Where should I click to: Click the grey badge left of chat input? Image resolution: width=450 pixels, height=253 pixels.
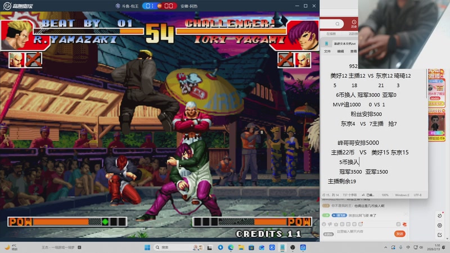coord(328,234)
